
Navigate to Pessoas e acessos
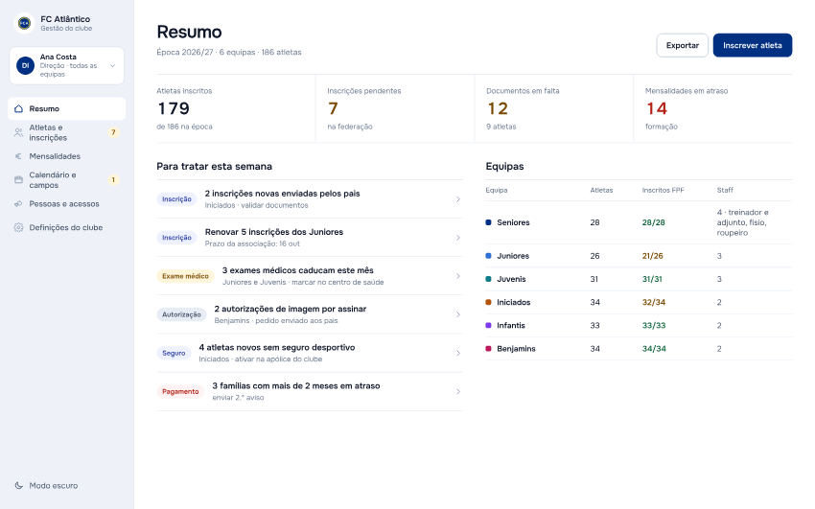pyautogui.click(x=66, y=204)
